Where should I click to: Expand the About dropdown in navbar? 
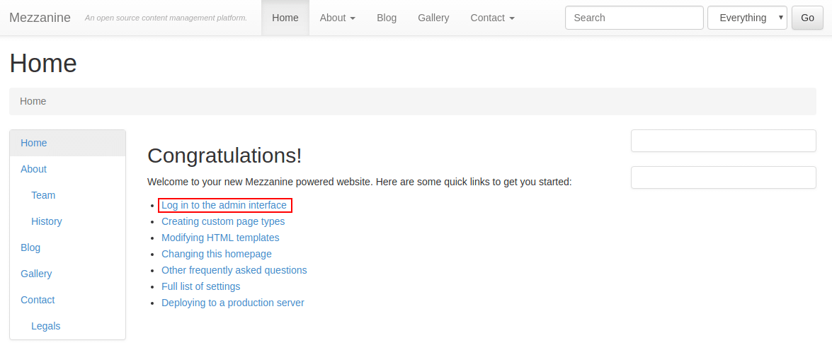pyautogui.click(x=338, y=18)
